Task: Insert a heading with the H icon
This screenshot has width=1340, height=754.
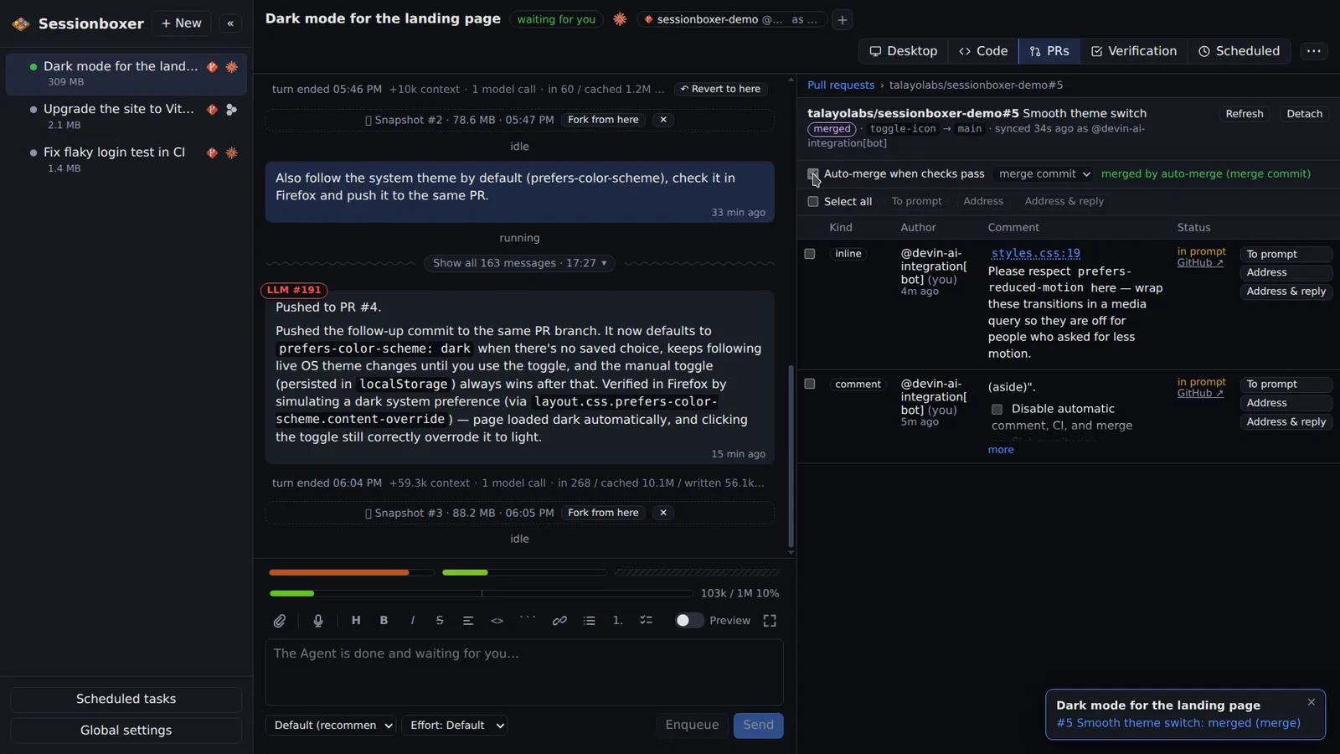Action: coord(356,621)
